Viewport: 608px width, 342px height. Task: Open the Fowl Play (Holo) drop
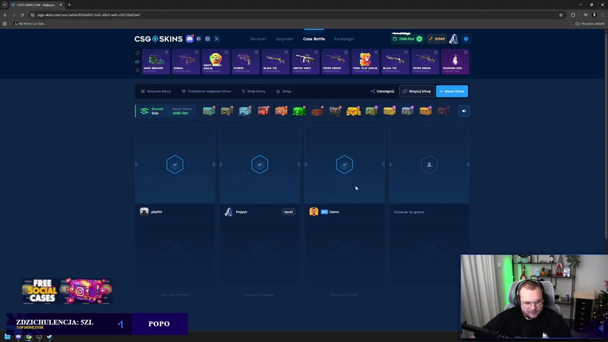[365, 62]
